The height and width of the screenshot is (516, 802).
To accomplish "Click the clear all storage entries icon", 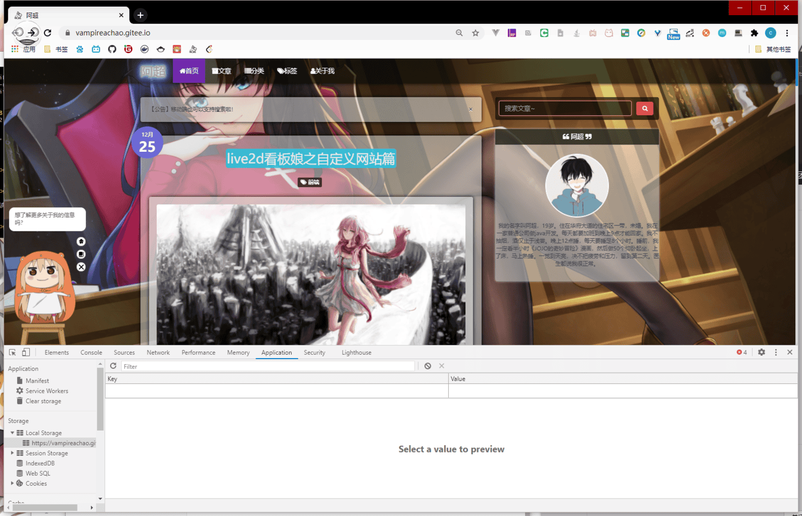I will point(428,366).
